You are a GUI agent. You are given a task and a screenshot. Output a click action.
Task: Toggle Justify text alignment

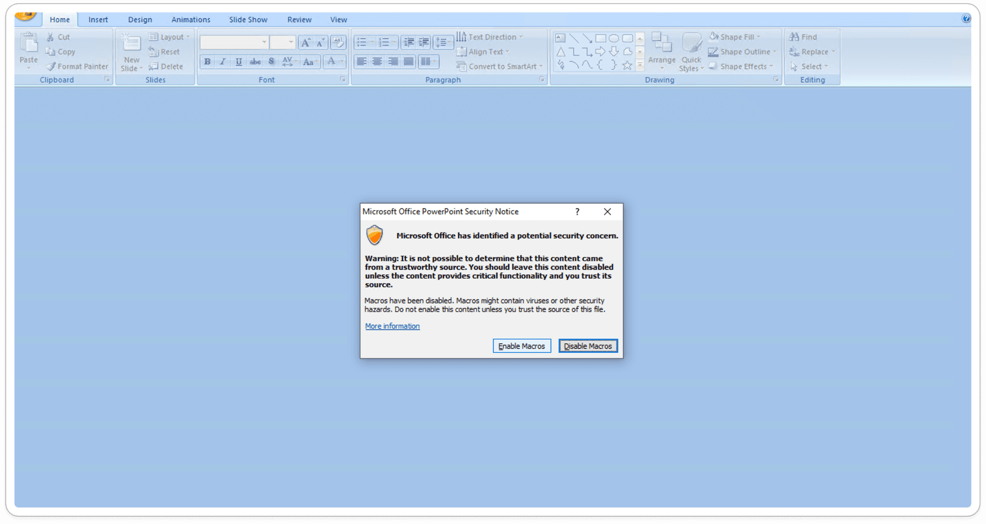(x=409, y=62)
